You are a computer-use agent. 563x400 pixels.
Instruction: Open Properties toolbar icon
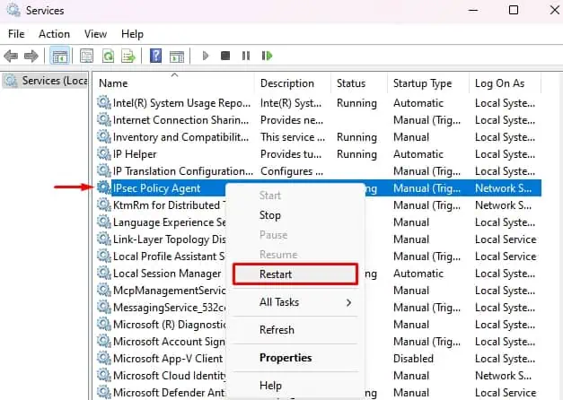click(x=86, y=56)
